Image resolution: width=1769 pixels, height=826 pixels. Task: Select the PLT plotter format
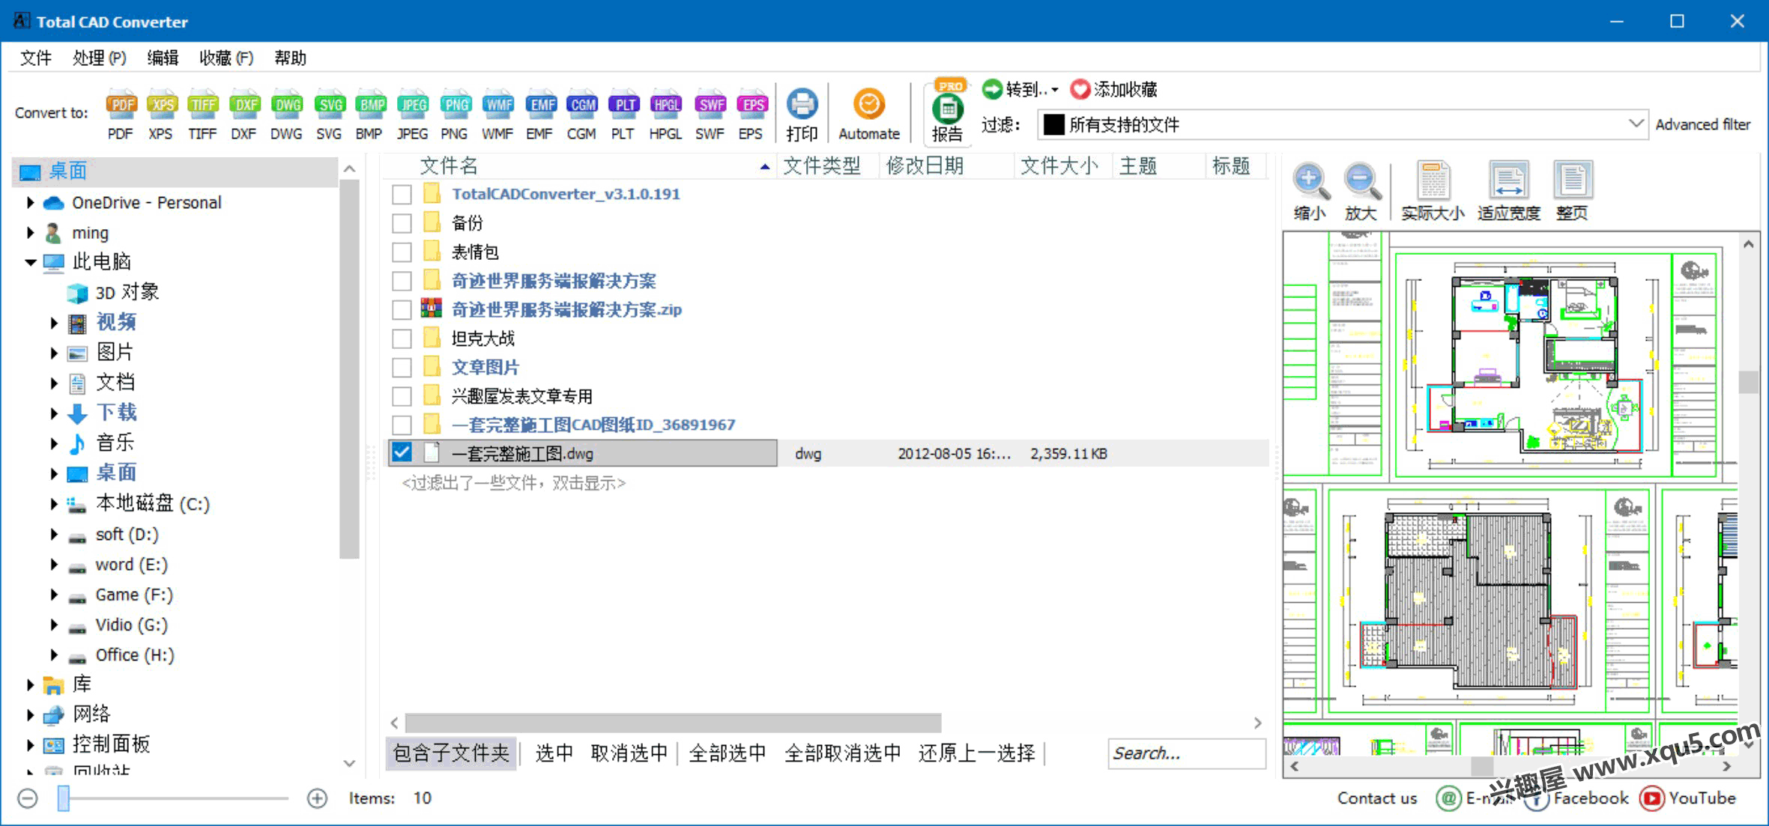[623, 115]
